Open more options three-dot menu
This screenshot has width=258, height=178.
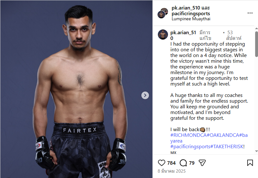(x=250, y=13)
